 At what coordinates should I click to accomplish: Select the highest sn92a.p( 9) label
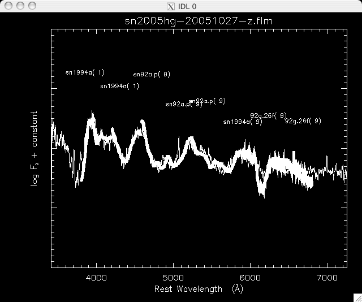[152, 74]
